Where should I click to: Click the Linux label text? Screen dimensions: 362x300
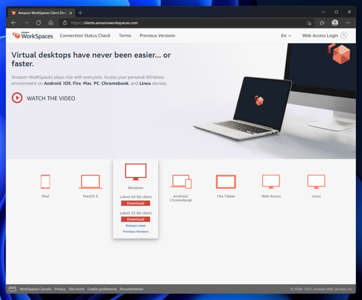(316, 196)
